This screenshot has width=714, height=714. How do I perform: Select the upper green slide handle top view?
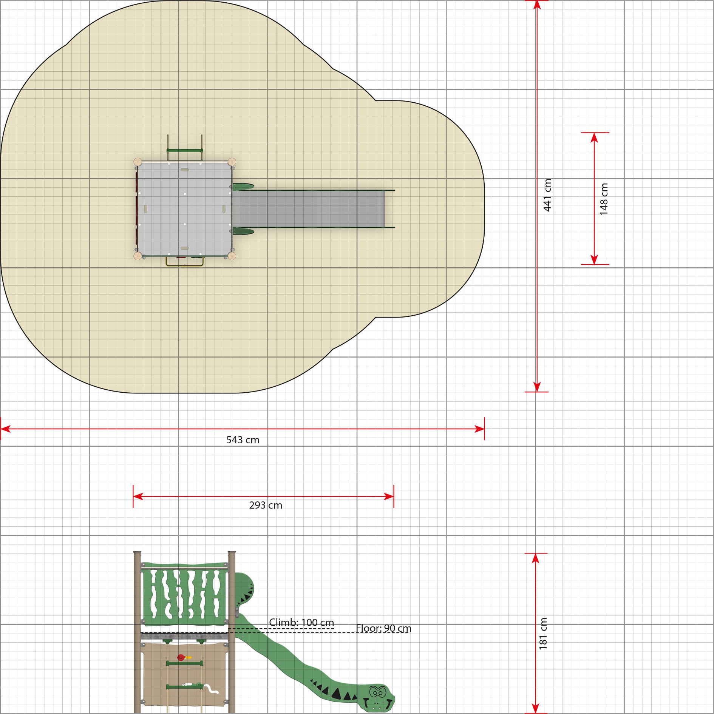click(243, 186)
